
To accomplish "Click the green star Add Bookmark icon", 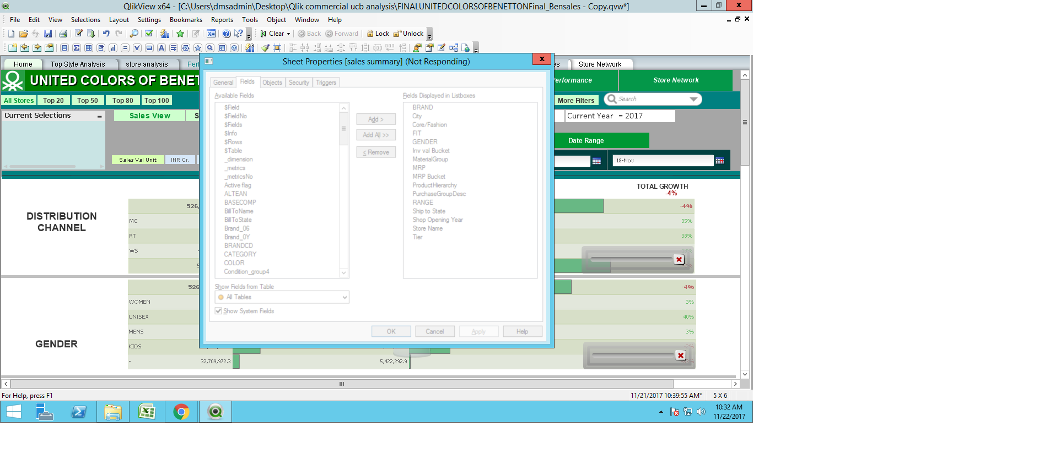I will pyautogui.click(x=180, y=34).
